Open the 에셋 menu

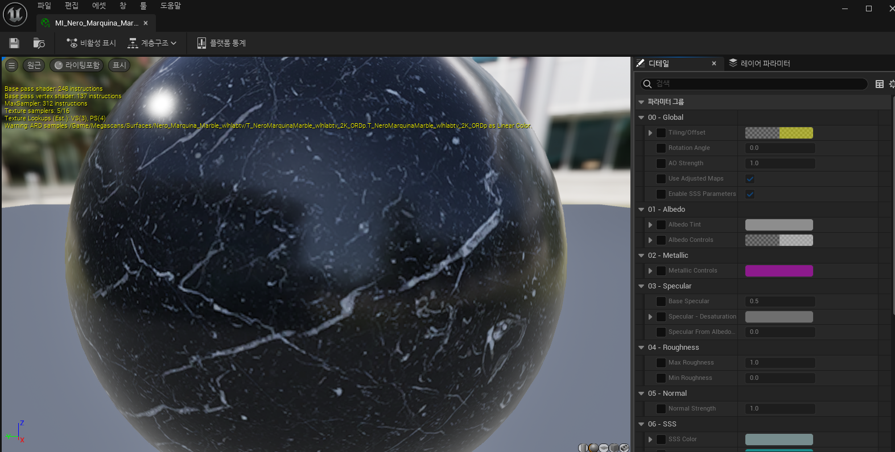tap(99, 6)
